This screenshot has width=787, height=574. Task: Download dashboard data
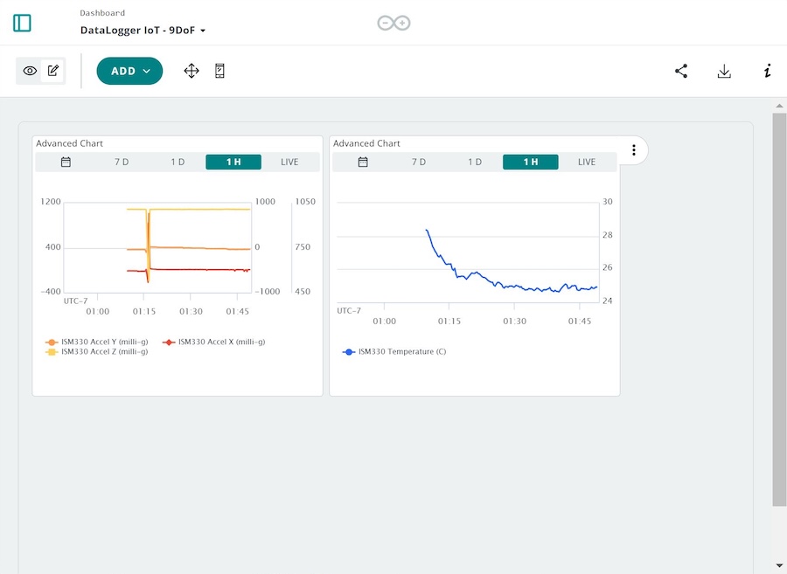point(724,71)
